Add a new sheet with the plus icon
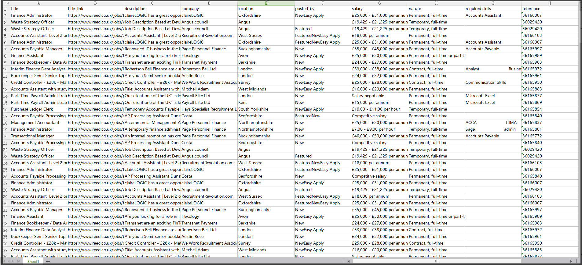 pyautogui.click(x=48, y=261)
